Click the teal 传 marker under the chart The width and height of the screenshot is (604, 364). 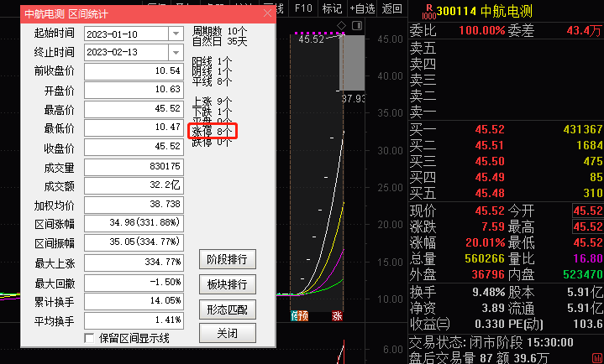coord(294,316)
